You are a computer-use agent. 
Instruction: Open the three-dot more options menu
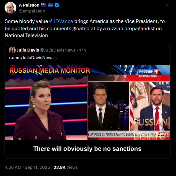point(167,5)
